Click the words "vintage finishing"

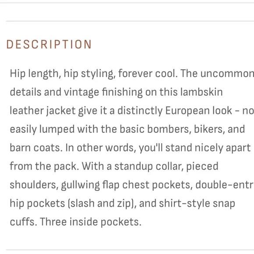[x=103, y=92]
